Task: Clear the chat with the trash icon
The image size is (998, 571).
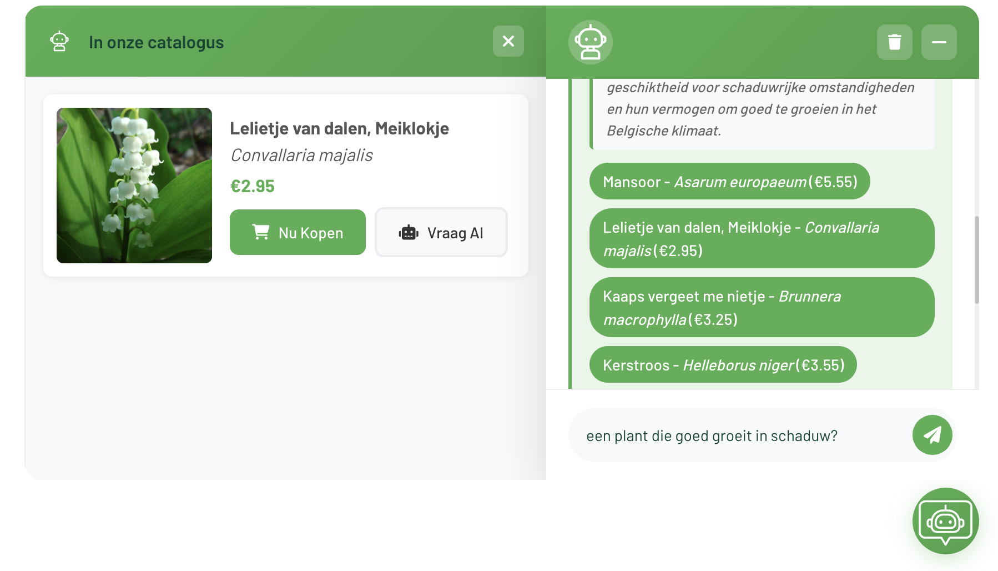Action: (894, 42)
